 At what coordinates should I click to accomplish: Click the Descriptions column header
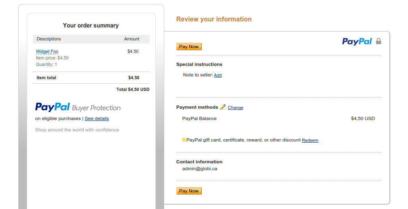(x=49, y=39)
